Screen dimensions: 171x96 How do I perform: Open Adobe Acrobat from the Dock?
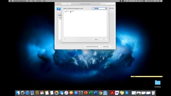(x=112, y=93)
